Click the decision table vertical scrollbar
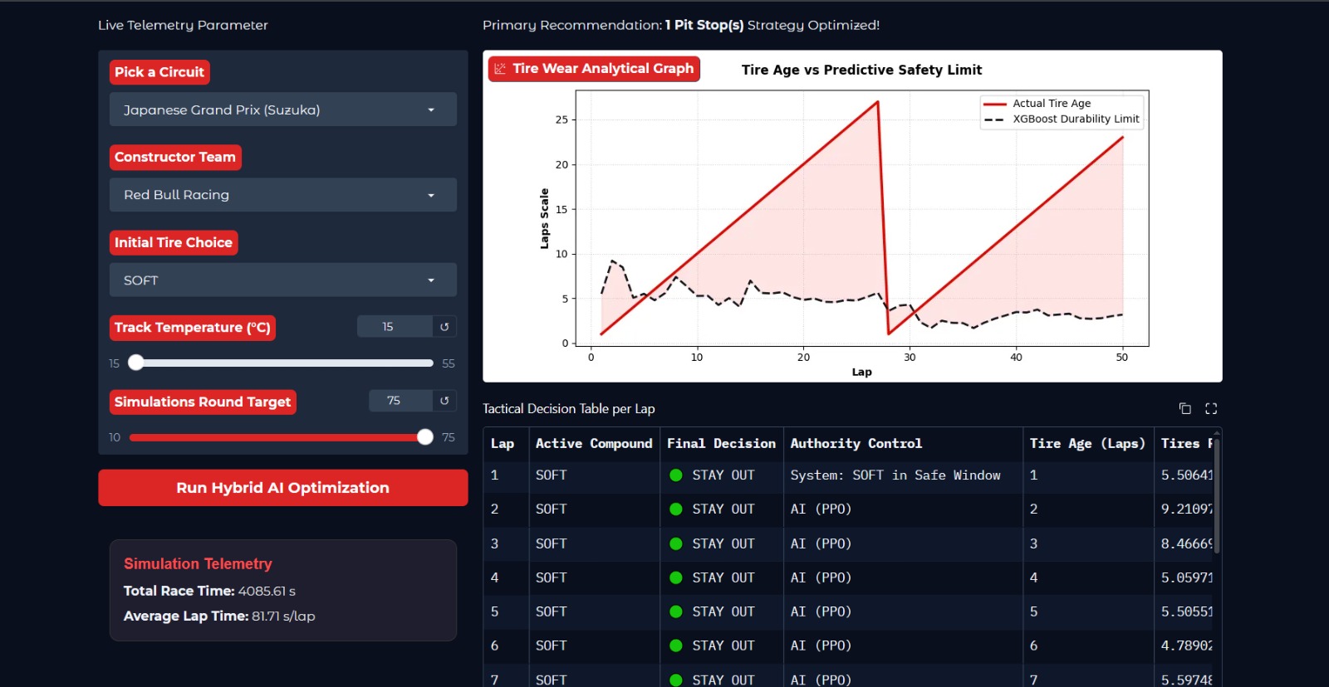The width and height of the screenshot is (1329, 687). 1217,496
